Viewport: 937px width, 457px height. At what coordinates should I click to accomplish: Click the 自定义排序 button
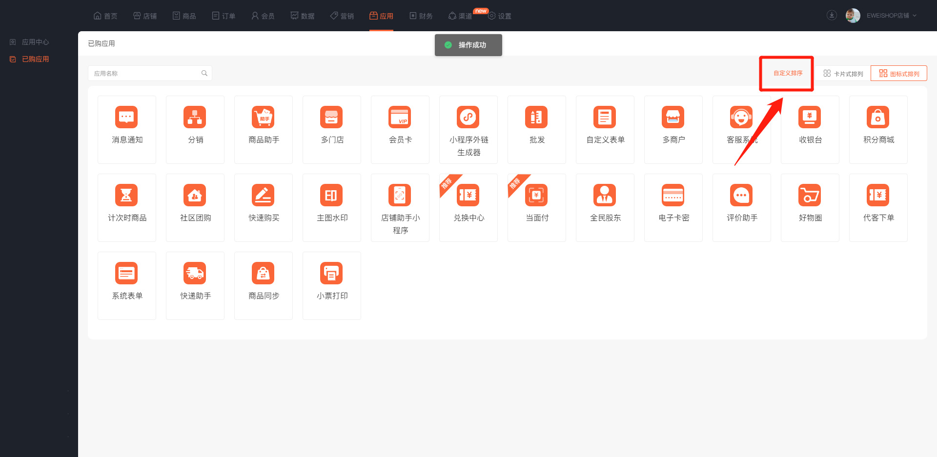(788, 73)
